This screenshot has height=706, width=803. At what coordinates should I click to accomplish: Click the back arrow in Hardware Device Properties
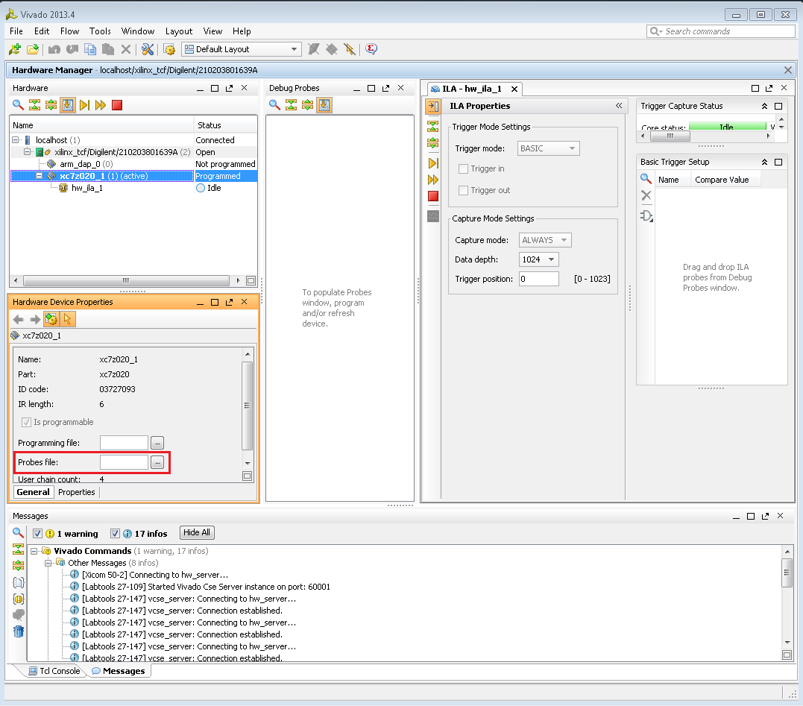(19, 320)
